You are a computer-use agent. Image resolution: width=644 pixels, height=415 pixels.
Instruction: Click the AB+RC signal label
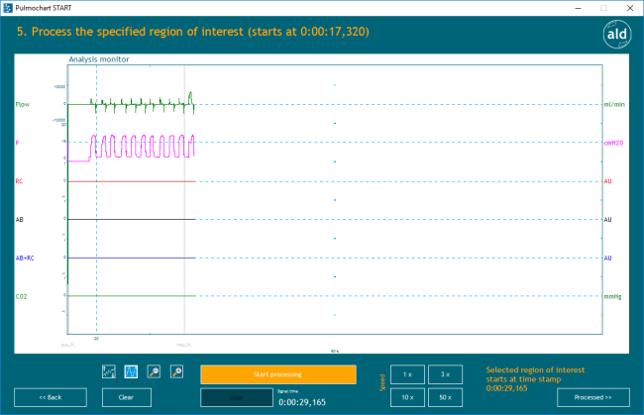click(24, 258)
